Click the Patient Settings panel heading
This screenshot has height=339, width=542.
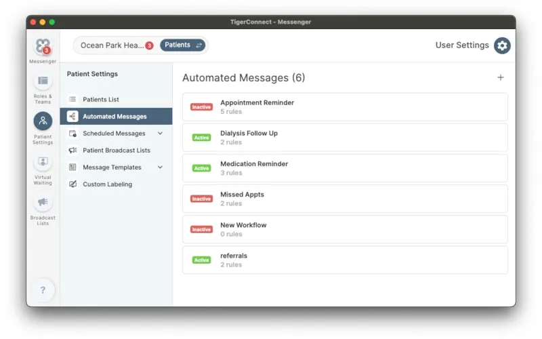tap(92, 74)
